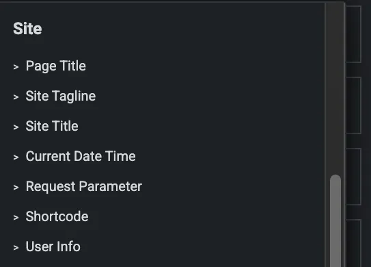This screenshot has width=371, height=267.
Task: Click the topmost box behind the dropdown
Action: tap(354, 34)
